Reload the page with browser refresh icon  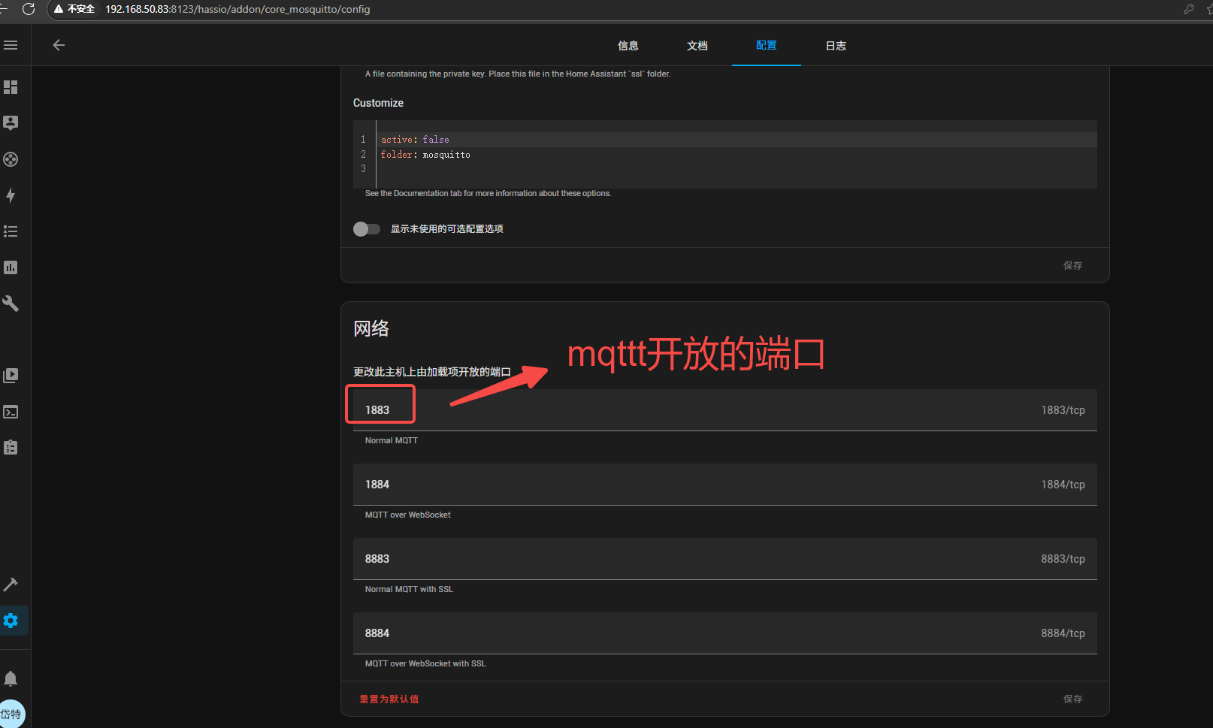click(x=29, y=9)
